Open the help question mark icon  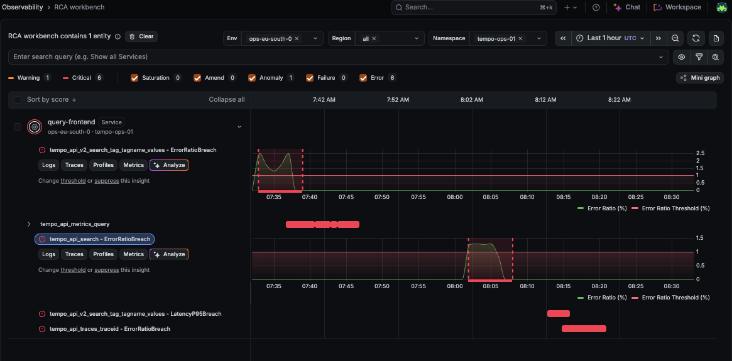(596, 8)
